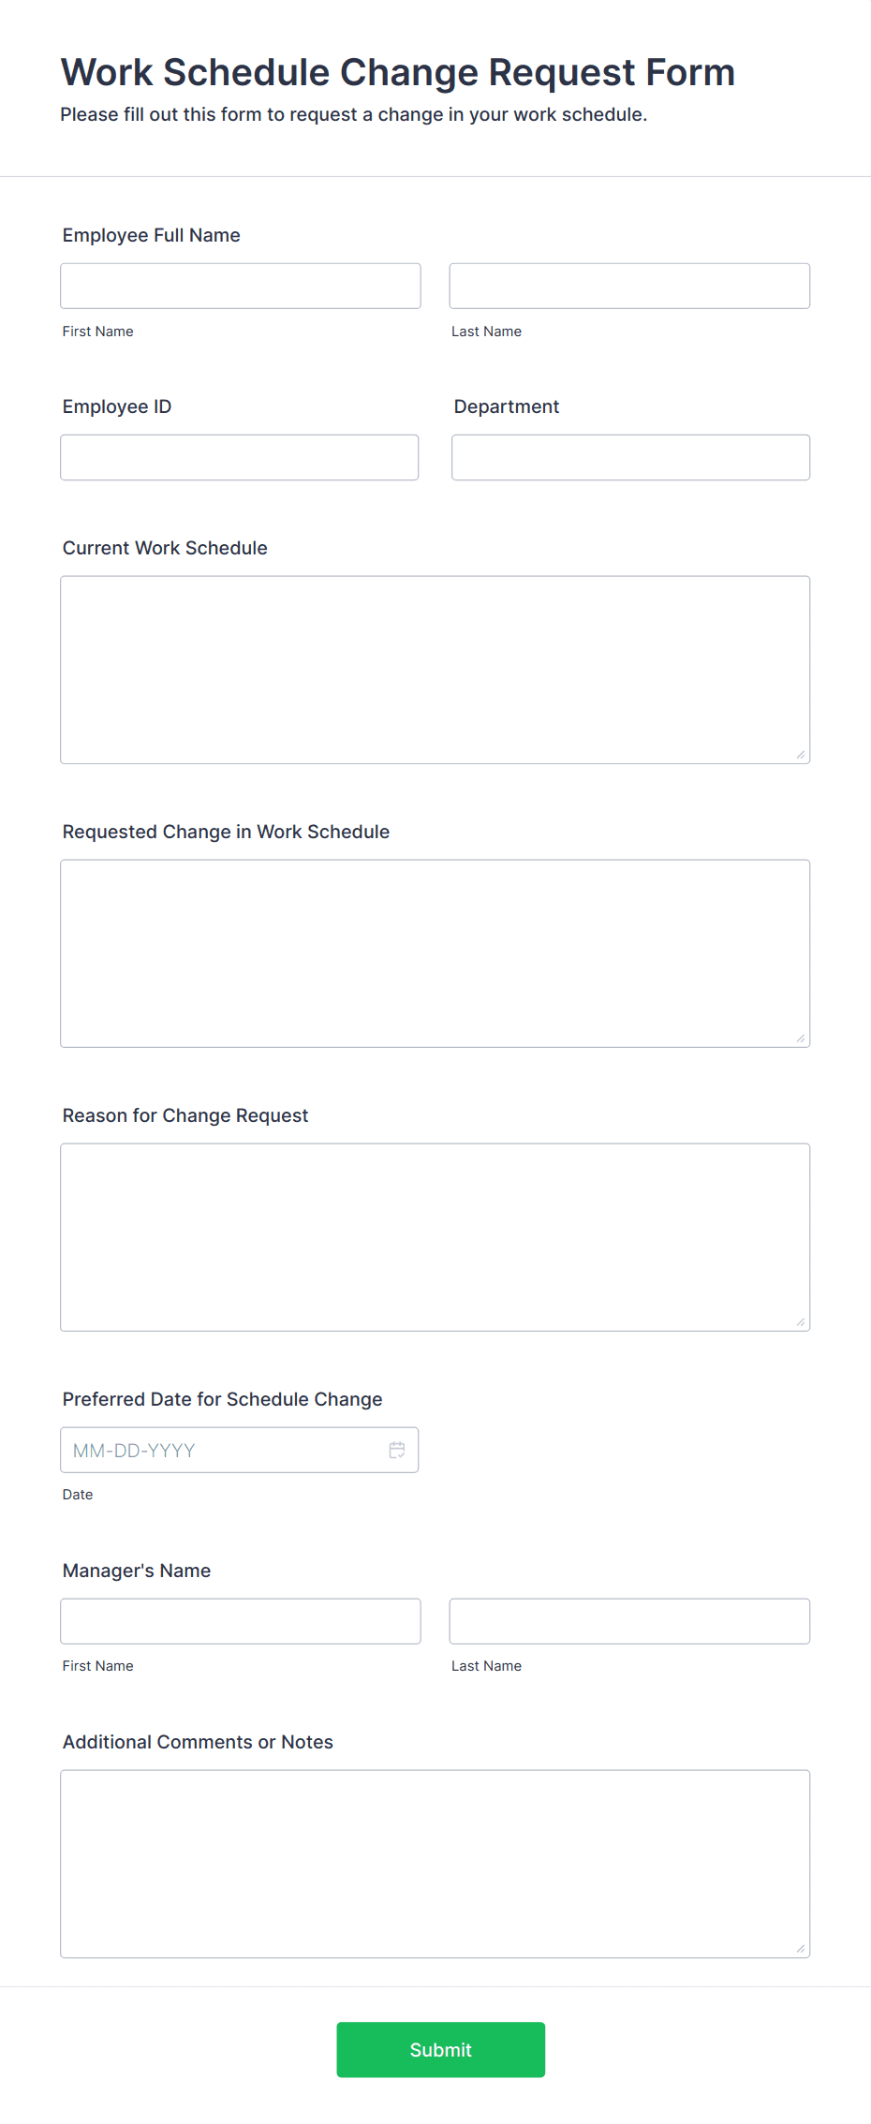Click the Manager's Last Name field

click(629, 1621)
